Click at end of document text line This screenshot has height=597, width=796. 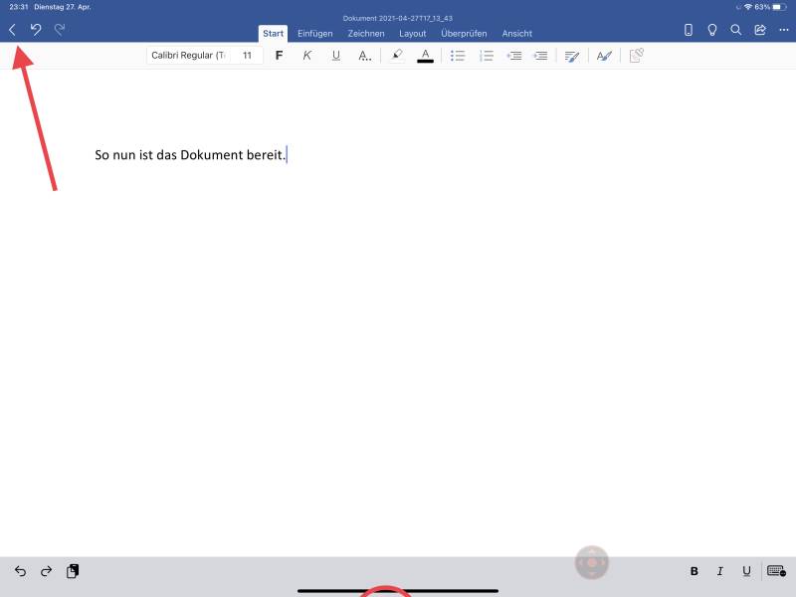[x=287, y=155]
